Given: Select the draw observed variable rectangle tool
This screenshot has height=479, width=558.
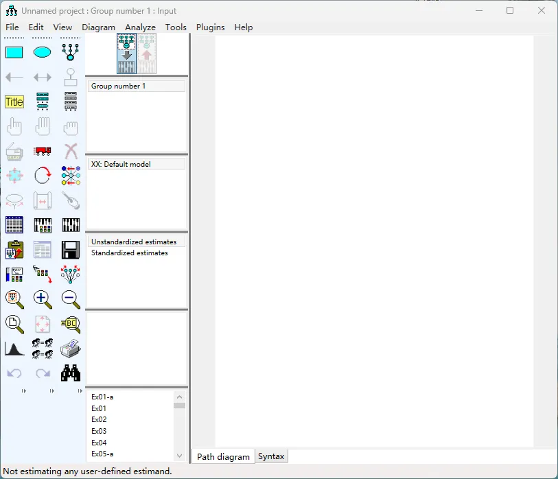Looking at the screenshot, I should pyautogui.click(x=14, y=52).
